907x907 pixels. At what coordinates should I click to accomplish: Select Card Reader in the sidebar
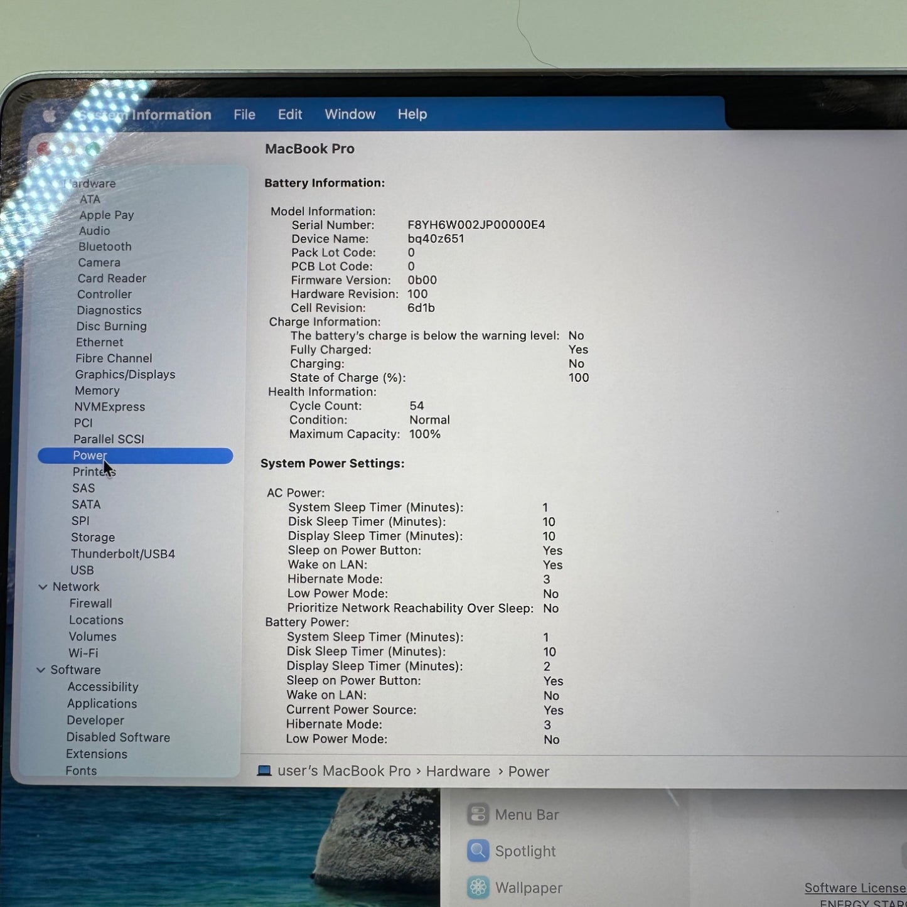[112, 278]
